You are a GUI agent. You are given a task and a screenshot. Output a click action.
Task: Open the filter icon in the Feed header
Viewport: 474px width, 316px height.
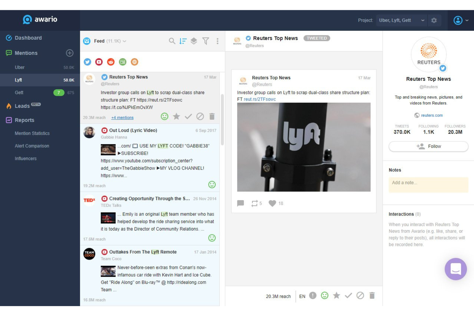click(x=206, y=41)
